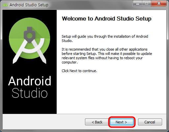Click the 'Android Studio Setup' title text
This screenshot has width=169, height=132.
pyautogui.click(x=29, y=5)
